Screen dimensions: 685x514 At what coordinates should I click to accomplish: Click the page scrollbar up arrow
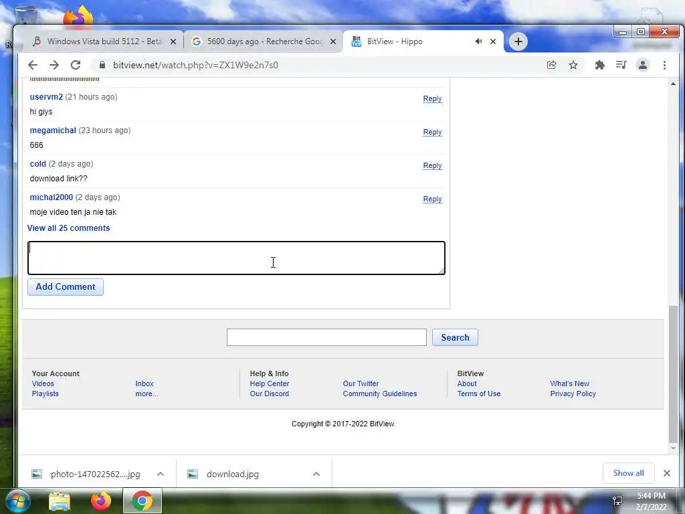tap(673, 84)
